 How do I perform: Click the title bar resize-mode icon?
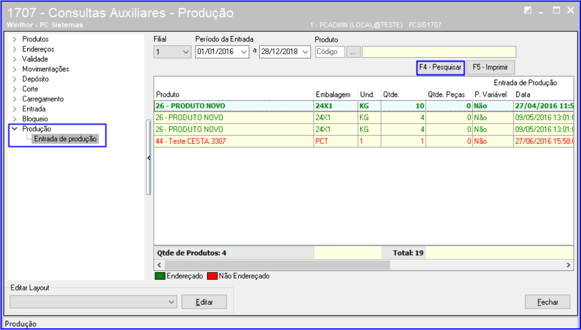528,10
